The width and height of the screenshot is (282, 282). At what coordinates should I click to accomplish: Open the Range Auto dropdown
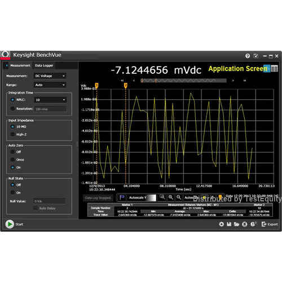[50, 85]
